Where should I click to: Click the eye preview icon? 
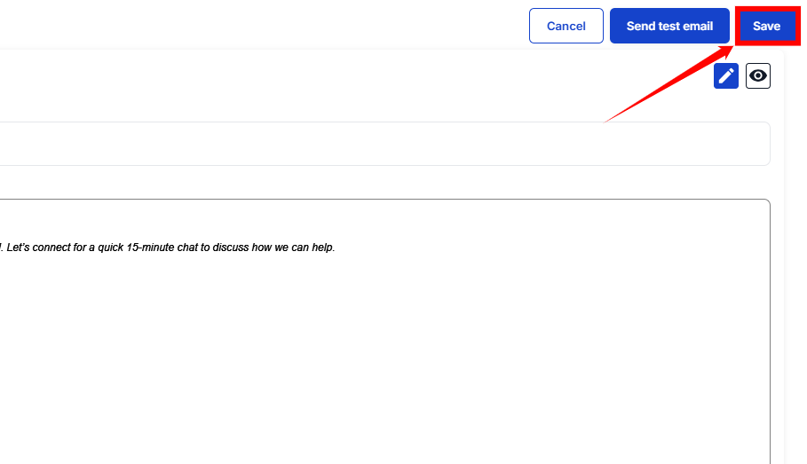[x=757, y=76]
